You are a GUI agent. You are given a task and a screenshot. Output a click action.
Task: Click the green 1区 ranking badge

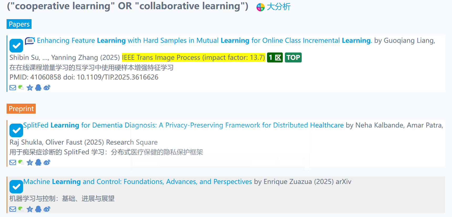pos(275,57)
